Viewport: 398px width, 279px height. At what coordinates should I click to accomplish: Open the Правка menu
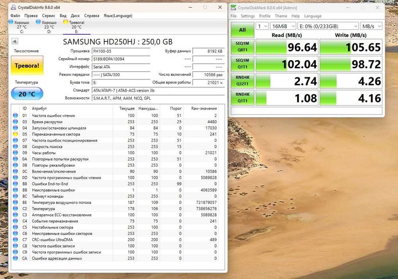point(31,16)
